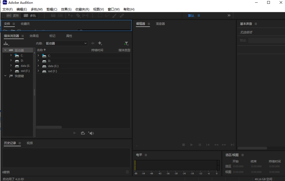Select the Lasso Selection tool
This screenshot has width=285, height=181.
click(107, 15)
